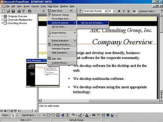
Task: Open the font name dropdown arrow
Action: (106, 11)
